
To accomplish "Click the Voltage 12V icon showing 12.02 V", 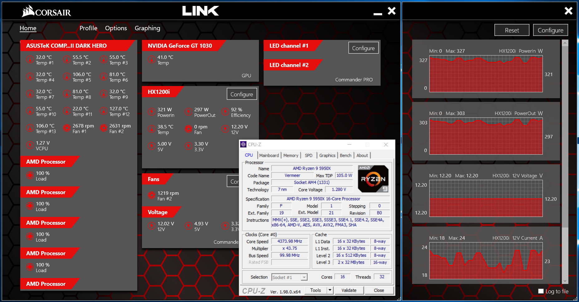I will point(152,226).
